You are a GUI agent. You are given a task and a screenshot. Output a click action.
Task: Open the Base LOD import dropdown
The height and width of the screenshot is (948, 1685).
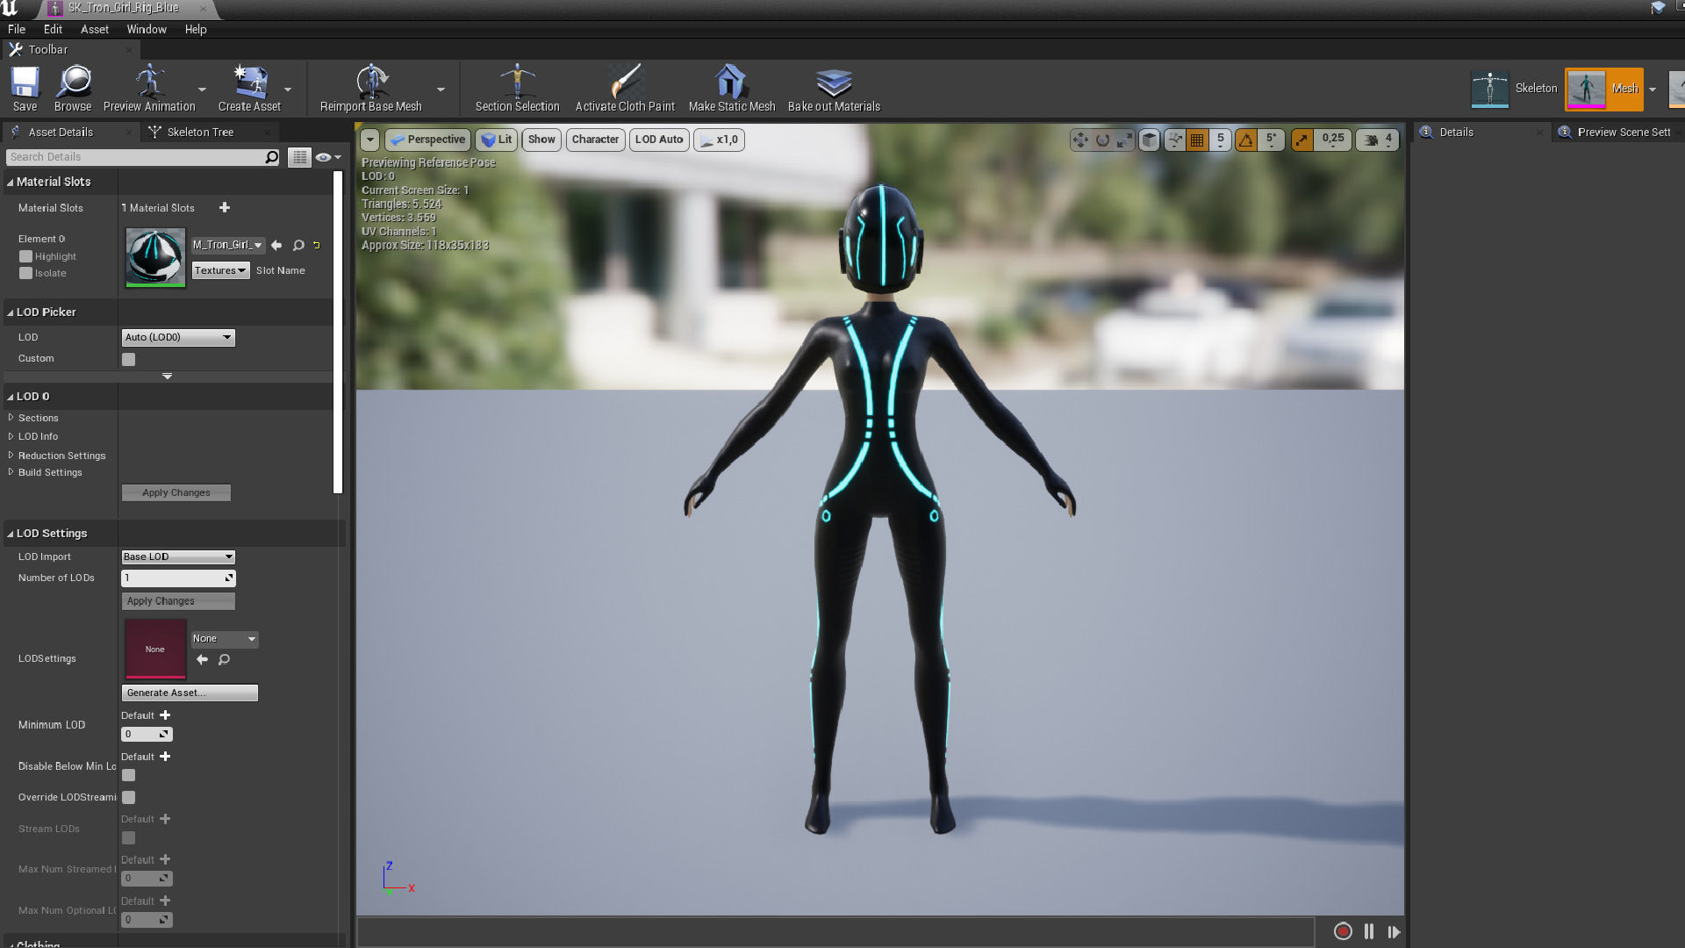tap(178, 557)
